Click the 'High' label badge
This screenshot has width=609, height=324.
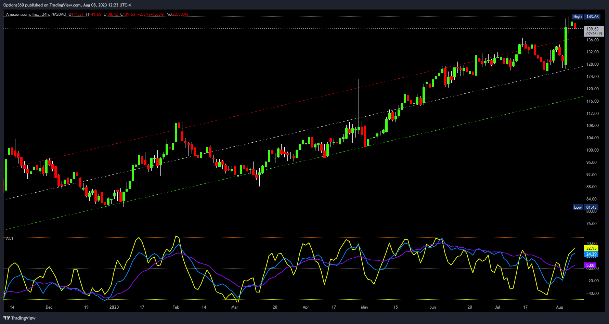578,16
